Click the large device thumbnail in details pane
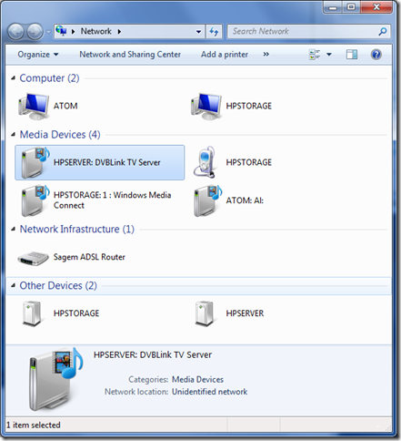 (x=55, y=380)
